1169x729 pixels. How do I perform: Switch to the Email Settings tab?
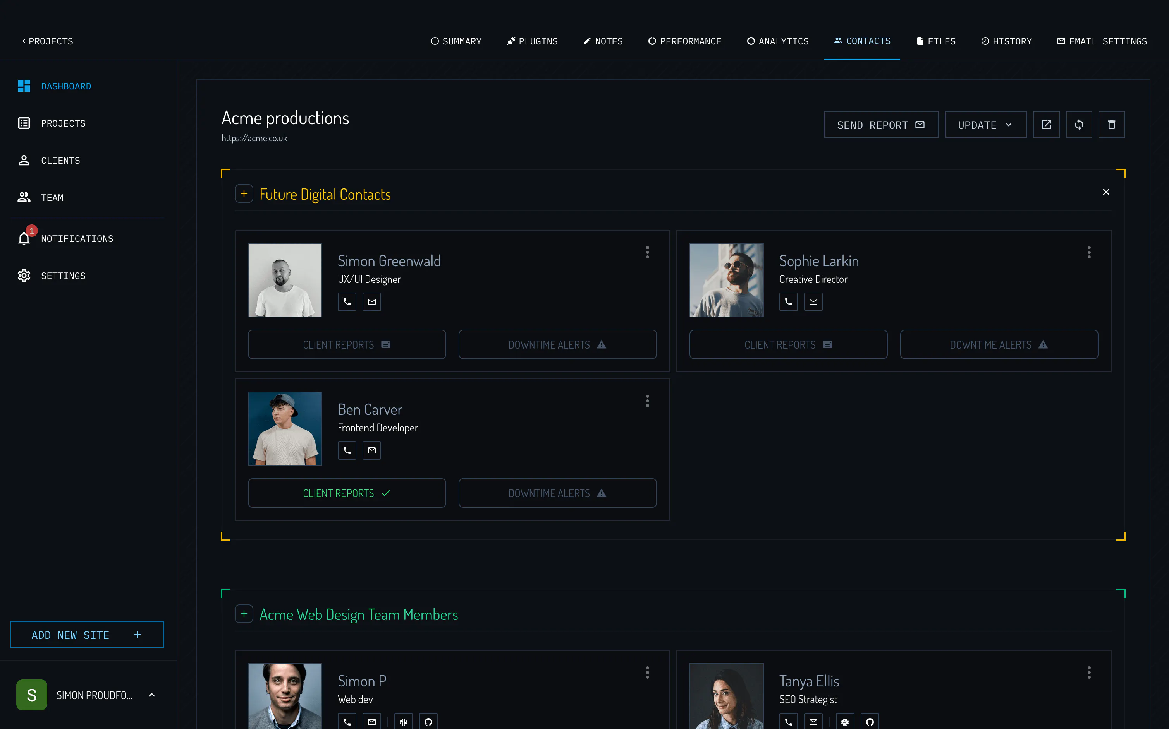point(1102,41)
